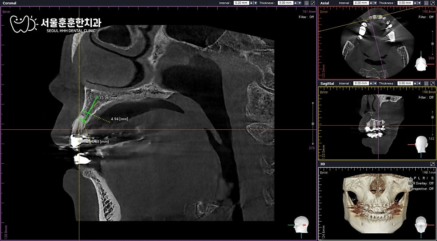Select the Sagittal panel title
Screen dimensions: 437x241
[327, 83]
